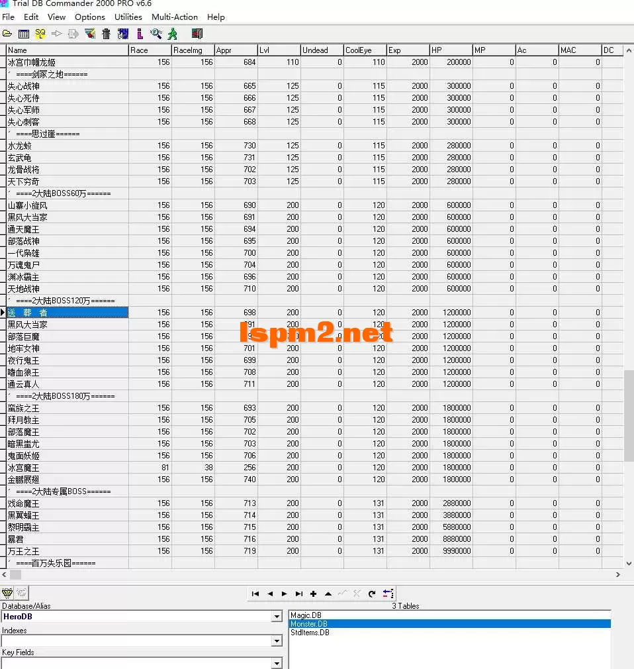Open a database file using the folder icon
Screen dimensions: 634x669
[7, 33]
